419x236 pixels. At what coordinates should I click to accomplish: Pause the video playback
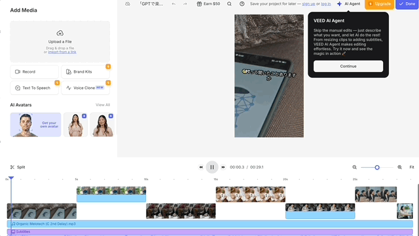212,167
